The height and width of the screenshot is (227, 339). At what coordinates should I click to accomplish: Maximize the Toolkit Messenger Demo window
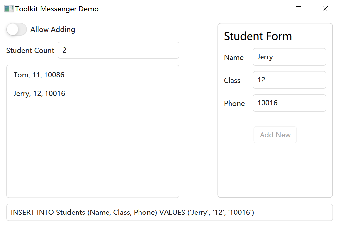(298, 9)
